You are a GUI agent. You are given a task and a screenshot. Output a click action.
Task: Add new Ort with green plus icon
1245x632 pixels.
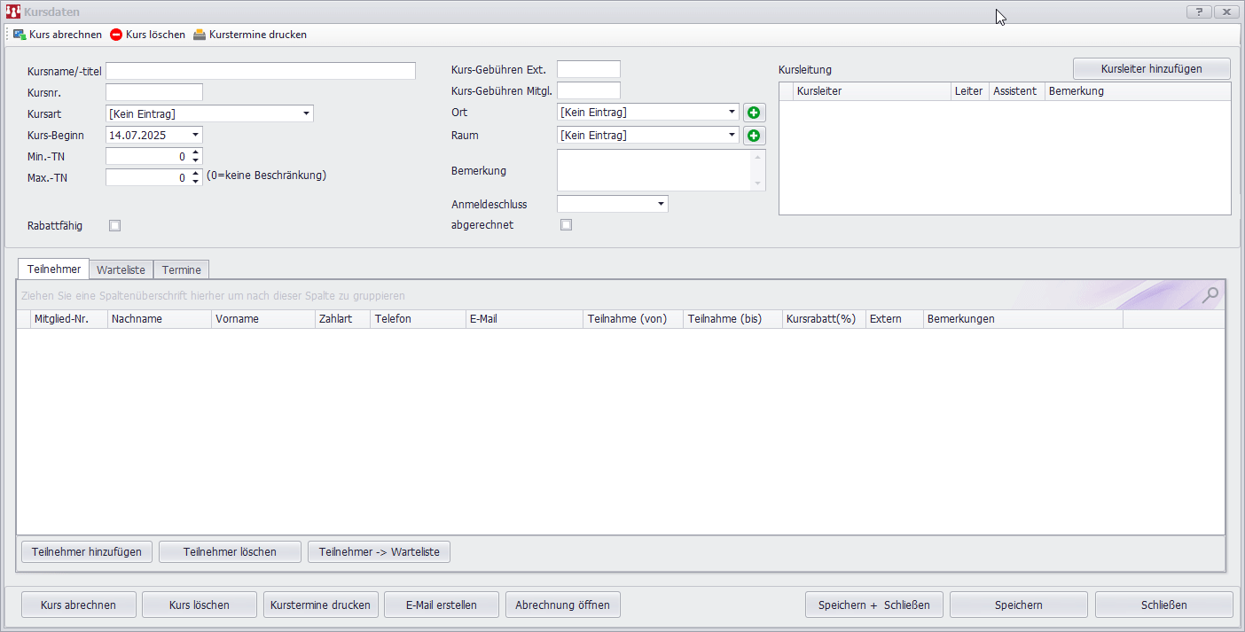(754, 113)
